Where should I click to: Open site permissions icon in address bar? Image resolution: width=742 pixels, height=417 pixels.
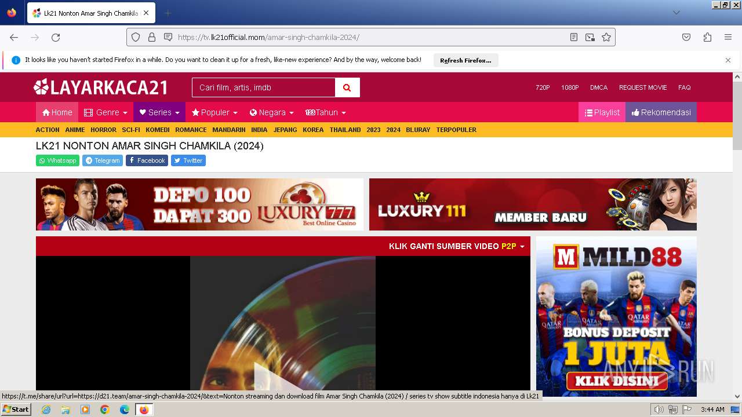pos(168,37)
